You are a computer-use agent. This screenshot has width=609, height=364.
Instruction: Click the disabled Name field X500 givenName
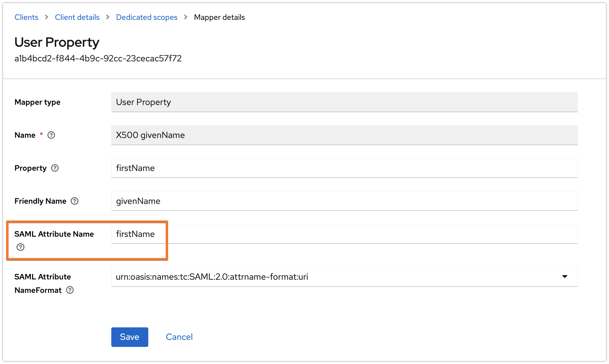(x=344, y=135)
